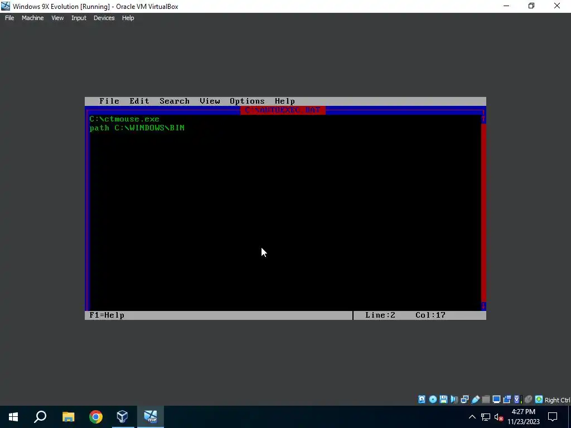Open VirtualBox Machine menu
The height and width of the screenshot is (428, 571).
pyautogui.click(x=33, y=18)
